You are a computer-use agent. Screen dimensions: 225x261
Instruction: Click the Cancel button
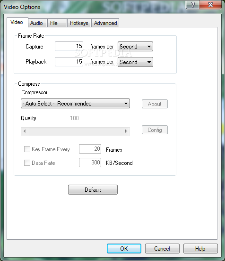tap(162, 249)
